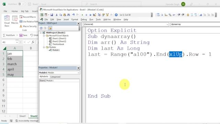Open the VBA editor Tools menu
The image size is (220, 124).
tap(98, 20)
